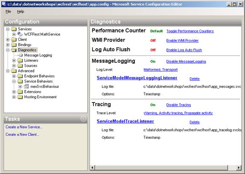Screen dimensions: 245x174
Task: Select the Sources tree item
Action: click(31, 66)
